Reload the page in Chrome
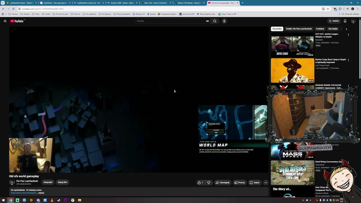 tap(13, 9)
